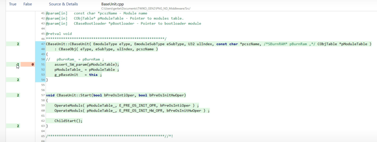This screenshot has width=377, height=142.
Task: Click the True column header
Action: tap(13, 4)
